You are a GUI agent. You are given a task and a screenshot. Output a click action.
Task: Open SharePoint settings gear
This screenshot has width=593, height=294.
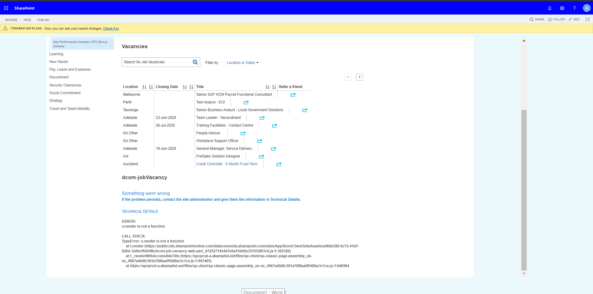tap(562, 8)
